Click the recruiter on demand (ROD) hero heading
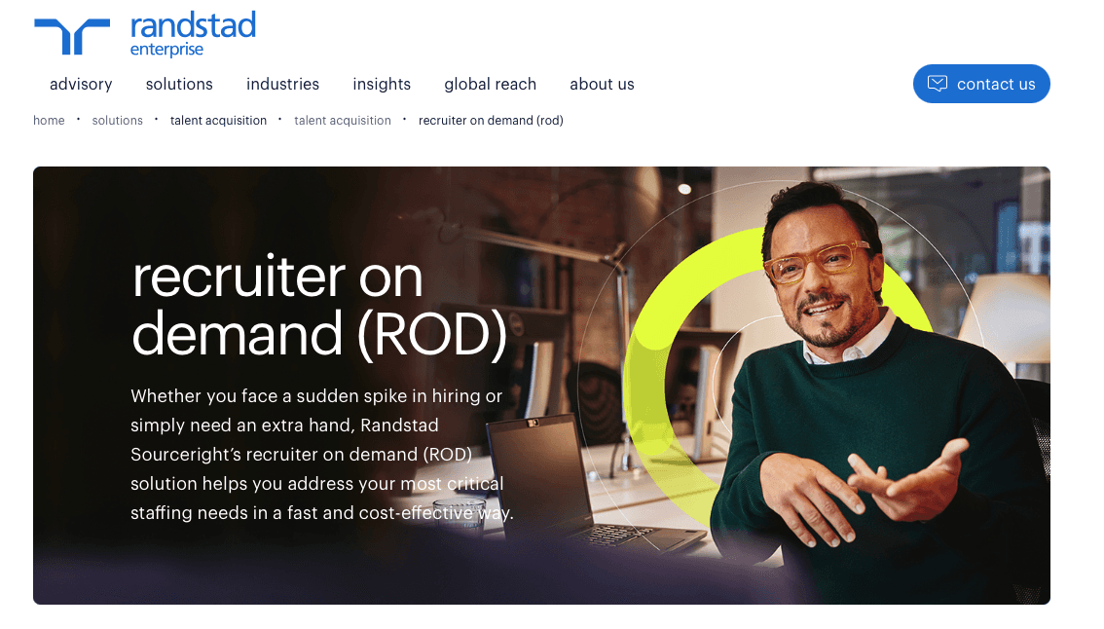The image size is (1104, 629). [x=319, y=306]
